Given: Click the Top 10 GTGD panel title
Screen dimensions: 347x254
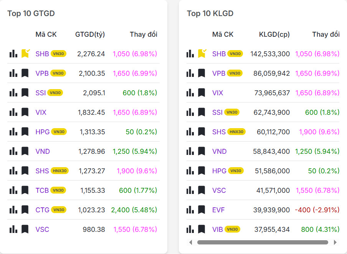Looking at the screenshot, I should point(31,13).
